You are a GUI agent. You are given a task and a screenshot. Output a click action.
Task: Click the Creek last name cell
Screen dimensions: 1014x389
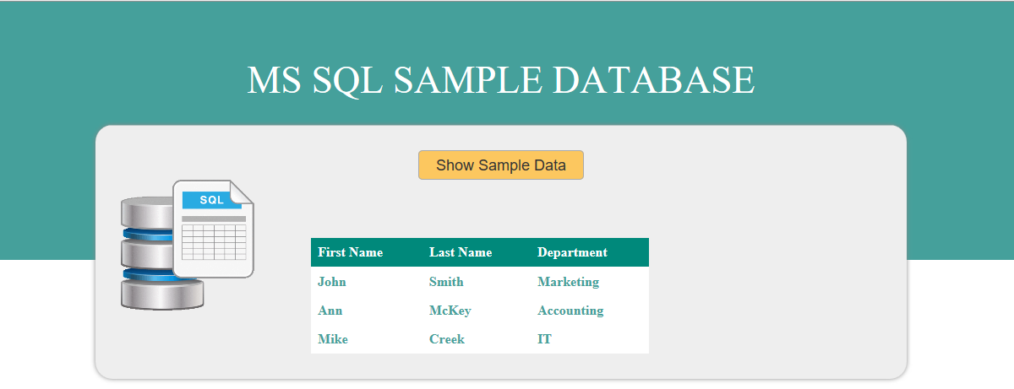[447, 339]
